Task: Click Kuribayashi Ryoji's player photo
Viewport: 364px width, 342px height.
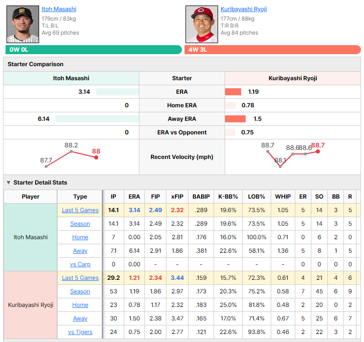Action: click(202, 25)
